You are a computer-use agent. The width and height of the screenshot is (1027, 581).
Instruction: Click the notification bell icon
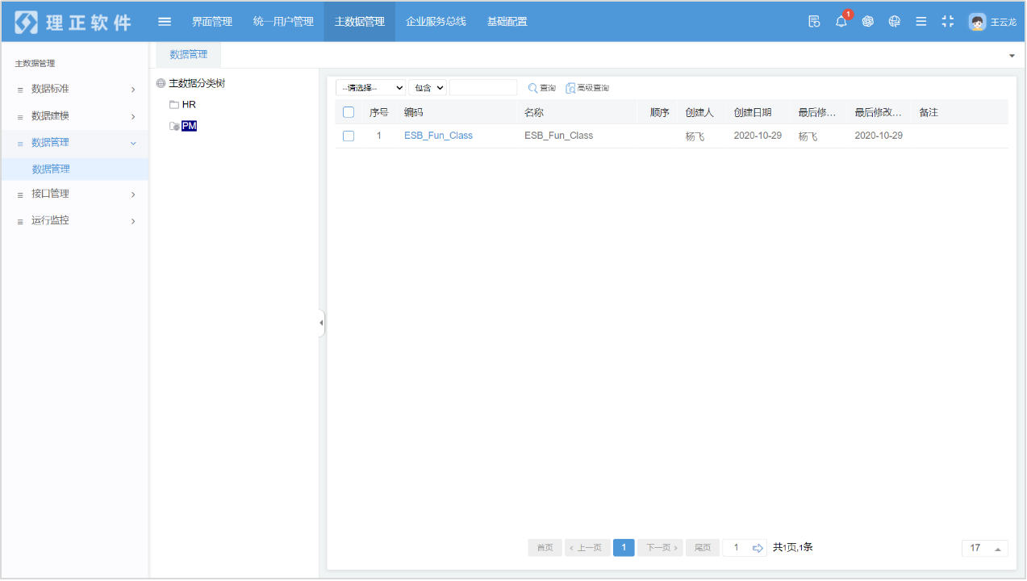click(x=841, y=22)
